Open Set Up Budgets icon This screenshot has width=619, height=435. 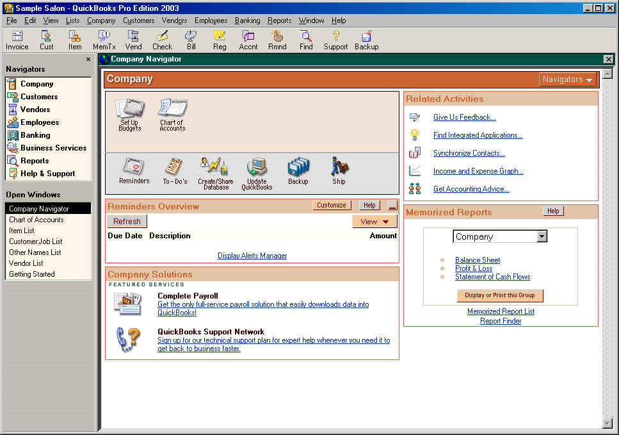point(130,115)
